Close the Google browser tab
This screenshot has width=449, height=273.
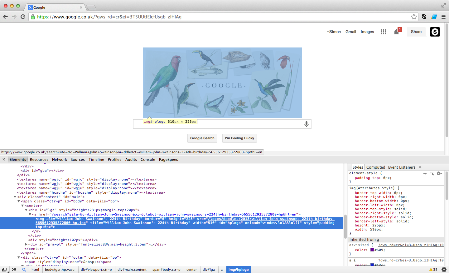tap(81, 7)
